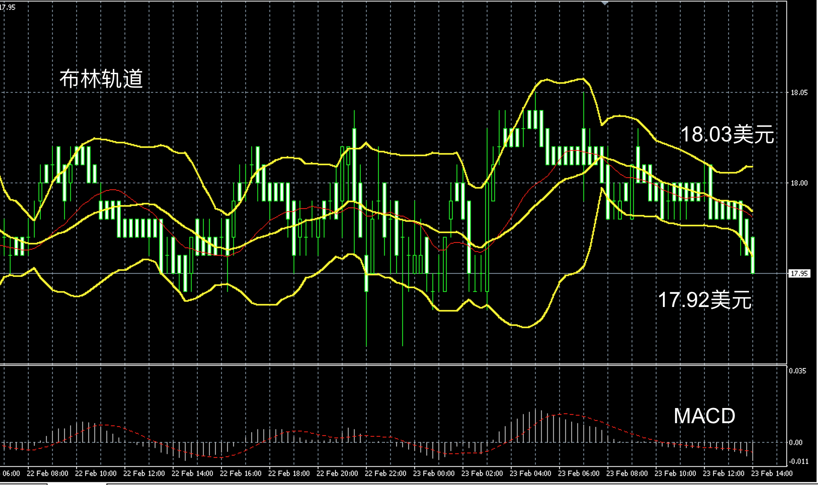Viewport: 818px width, 485px height.
Task: Click the chart shift triangle marker at top
Action: 605,3
